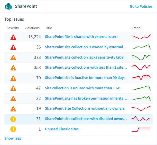Click orange warning icon for broken permission row
The height and width of the screenshot is (145, 157).
click(13, 99)
